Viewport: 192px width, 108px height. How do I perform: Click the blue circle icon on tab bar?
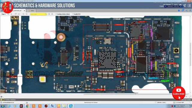[x=179, y=11]
